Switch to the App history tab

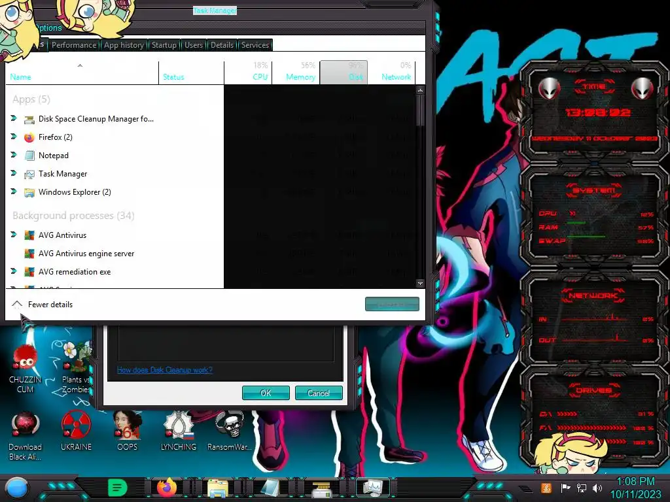coord(124,45)
